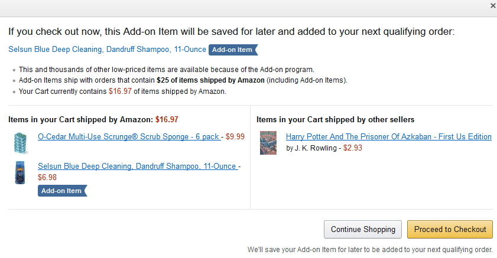
Task: Click the $16.97 amount in the bullet list
Action: [x=120, y=92]
